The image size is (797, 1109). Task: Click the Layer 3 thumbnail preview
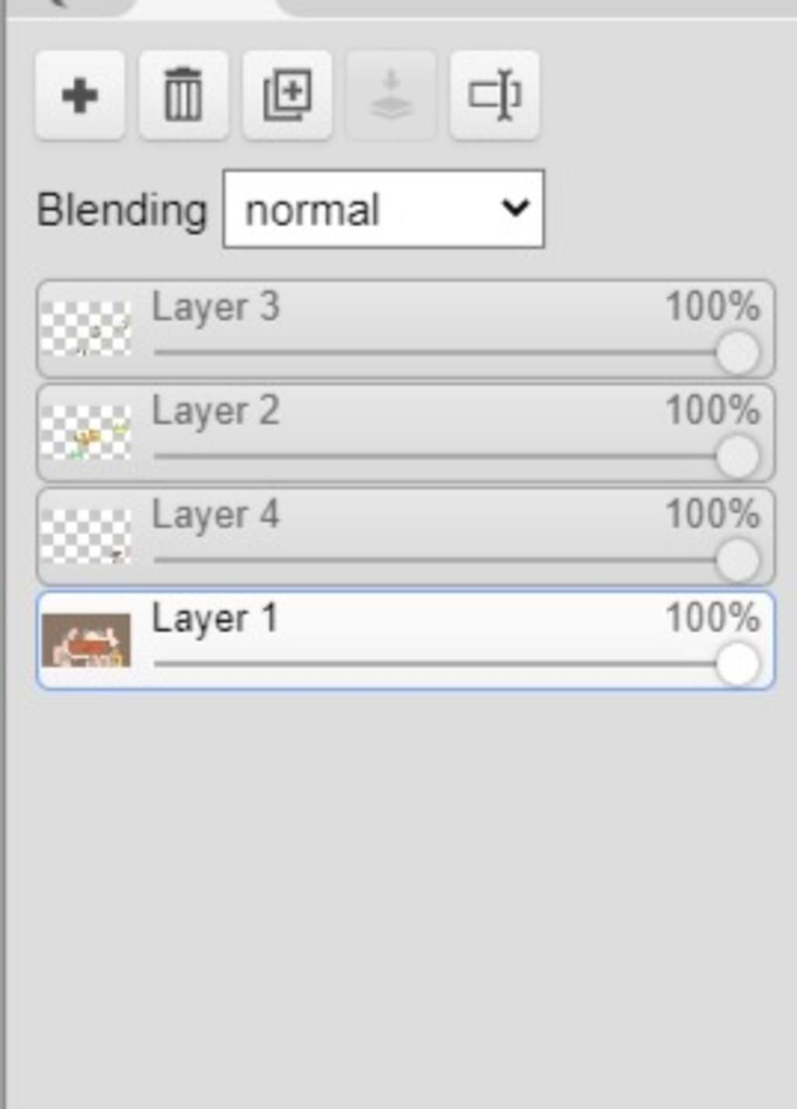(x=86, y=329)
